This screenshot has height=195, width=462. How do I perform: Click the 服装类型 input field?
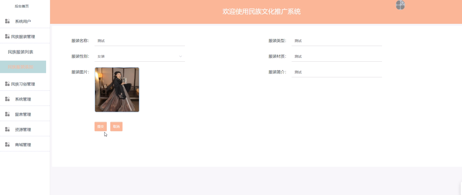337,41
